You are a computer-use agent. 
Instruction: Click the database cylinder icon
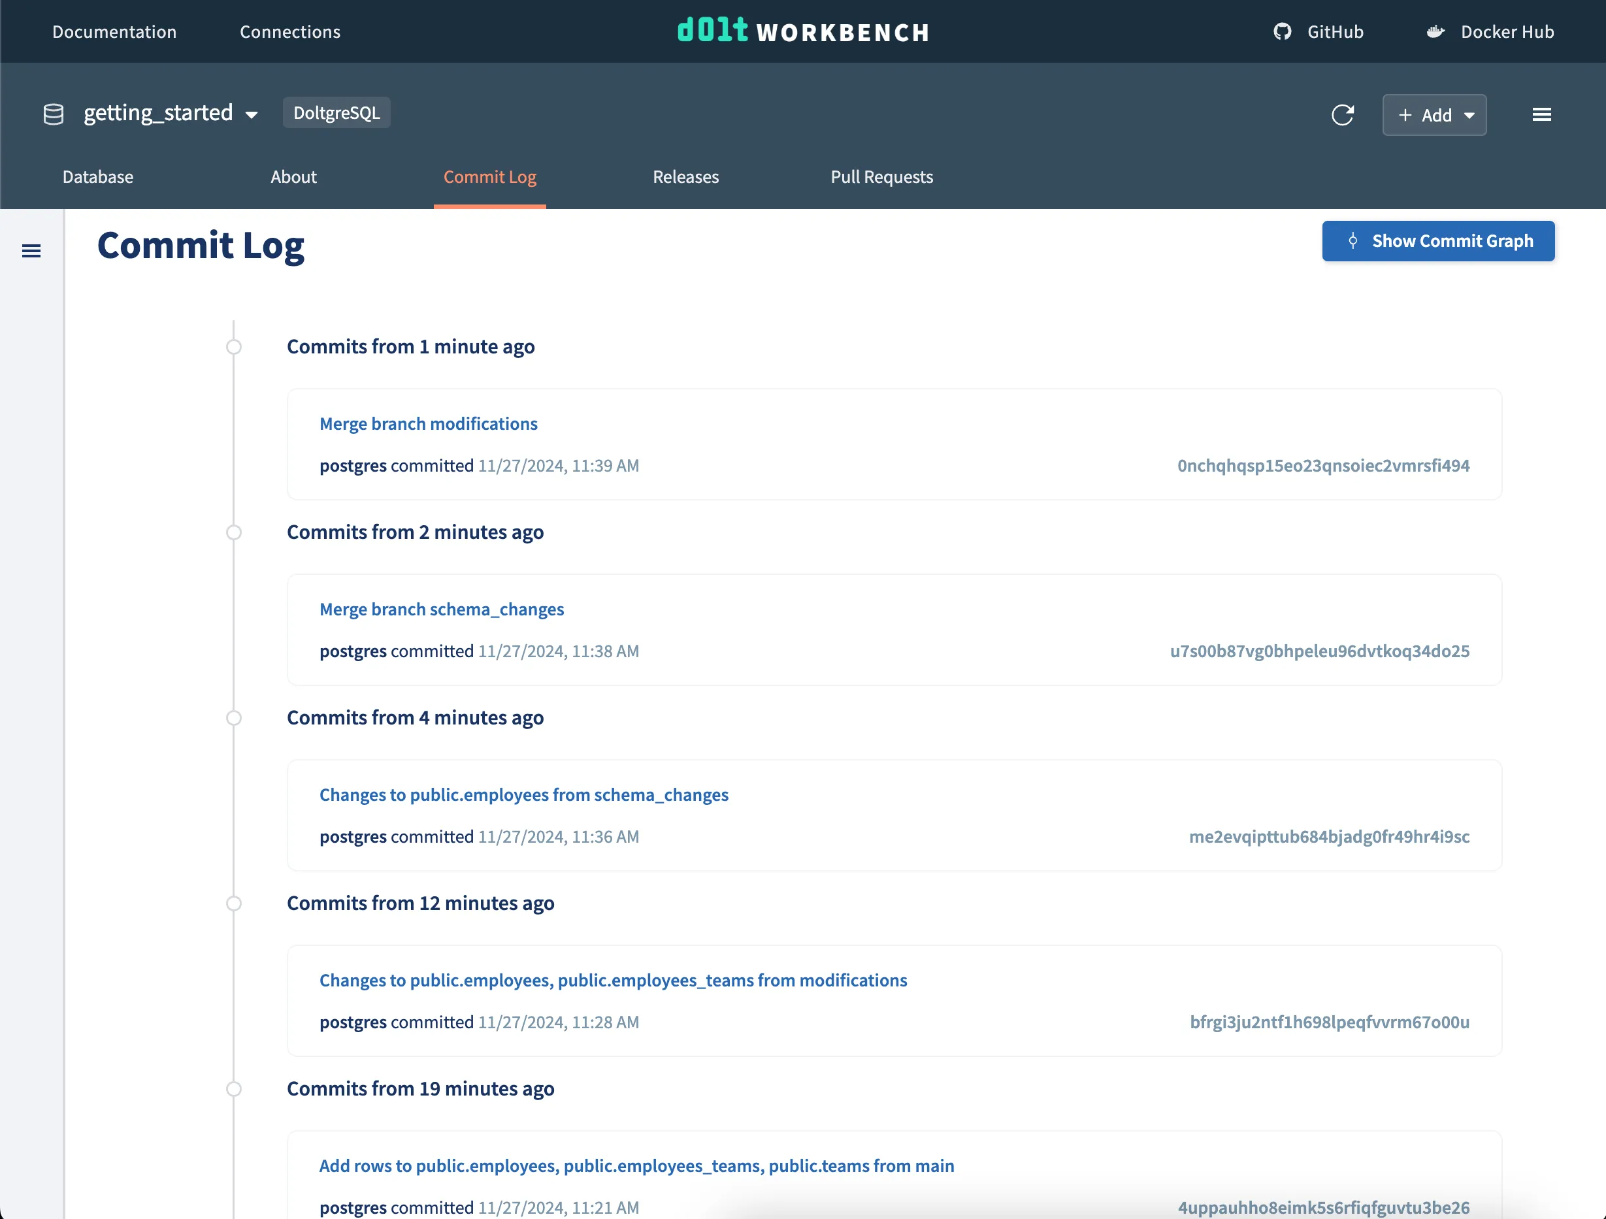pyautogui.click(x=53, y=113)
